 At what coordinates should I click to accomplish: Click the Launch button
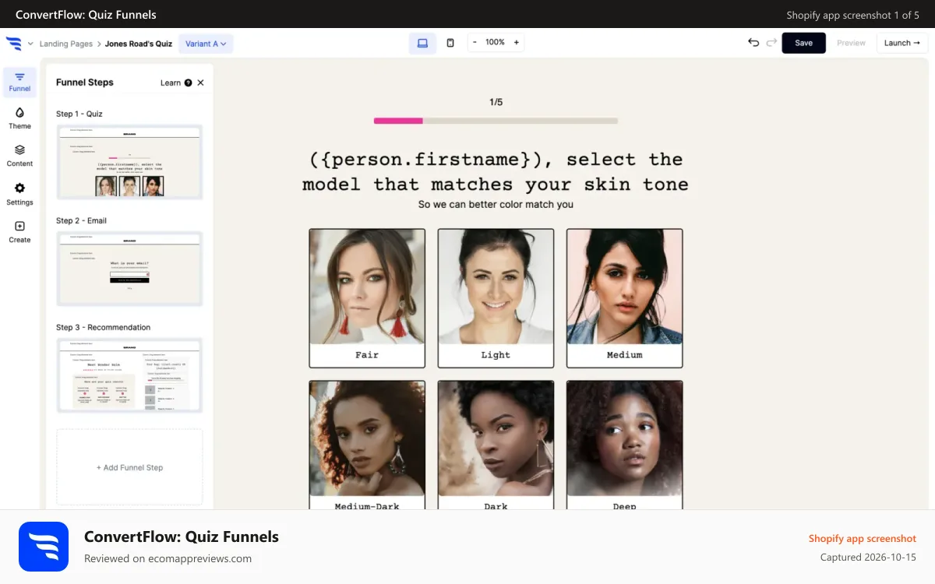(x=902, y=43)
